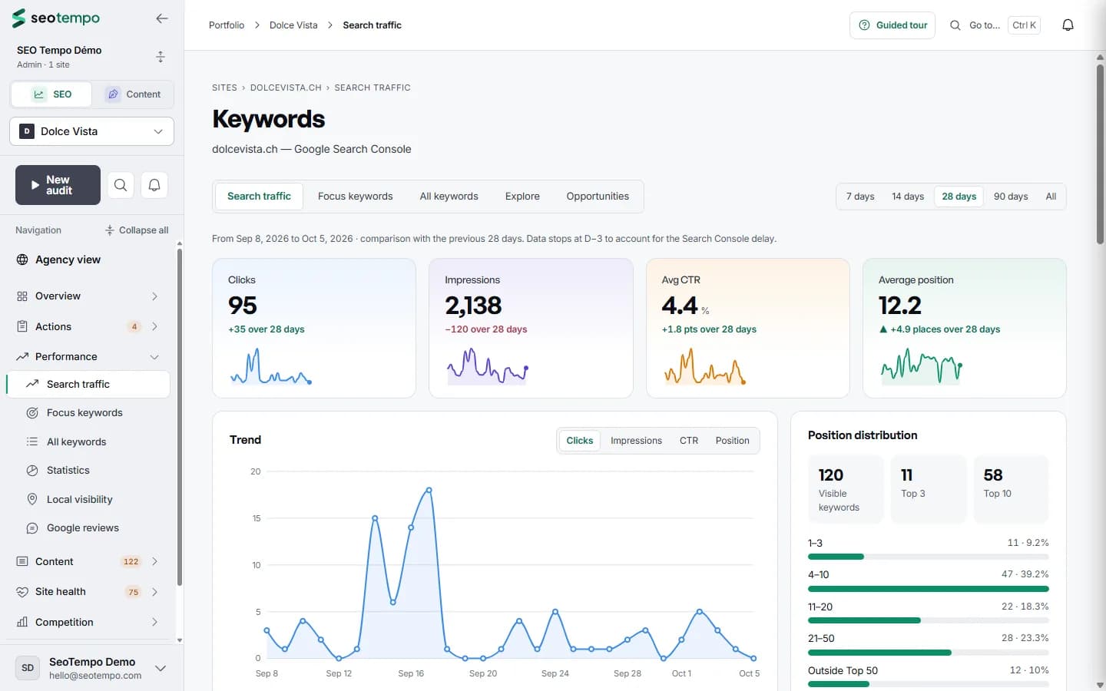The height and width of the screenshot is (691, 1106).
Task: Click the Local visibility pin icon
Action: [x=32, y=499]
